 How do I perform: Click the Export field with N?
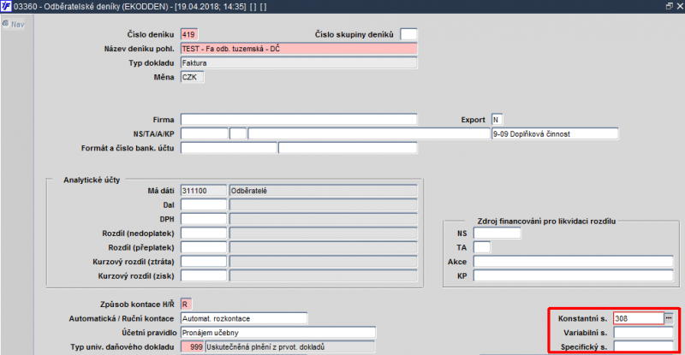coord(497,120)
